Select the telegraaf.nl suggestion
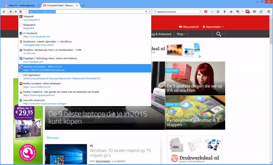273x165 pixels. point(85,26)
